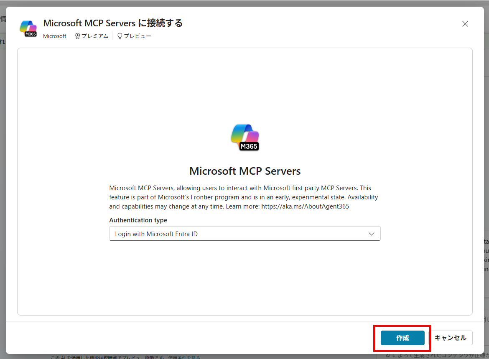The image size is (489, 359).
Task: Click the Microsoft publisher label
Action: point(55,36)
